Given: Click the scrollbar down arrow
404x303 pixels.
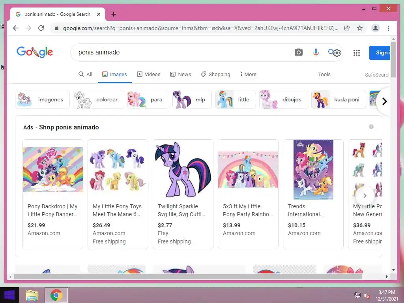Looking at the screenshot, I should [393, 270].
